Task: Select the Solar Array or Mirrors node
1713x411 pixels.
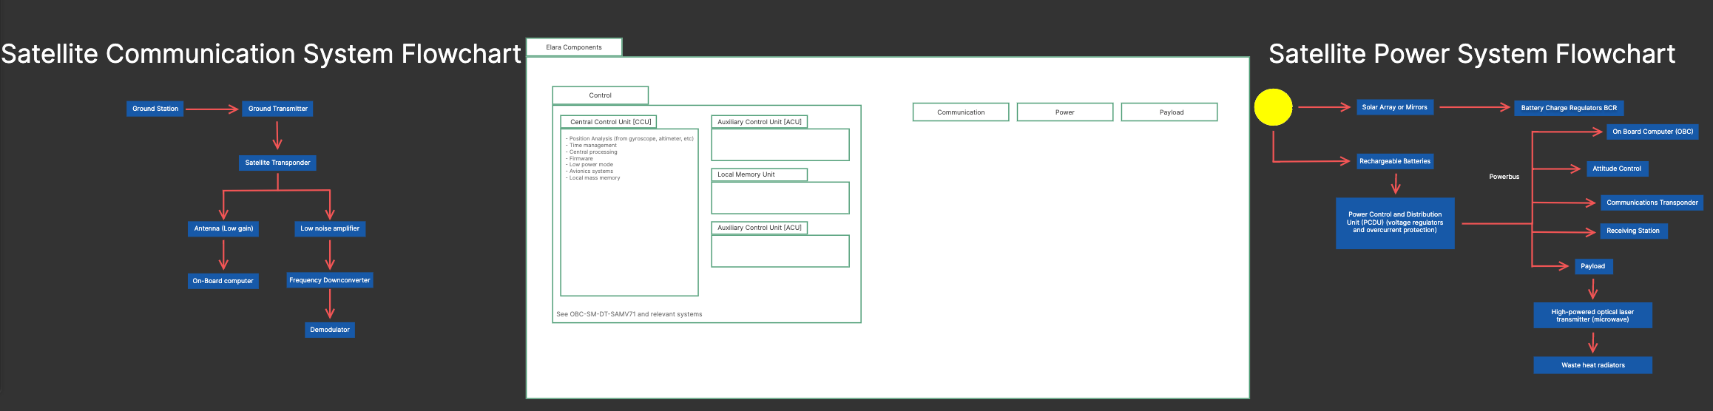Action: (x=1394, y=107)
